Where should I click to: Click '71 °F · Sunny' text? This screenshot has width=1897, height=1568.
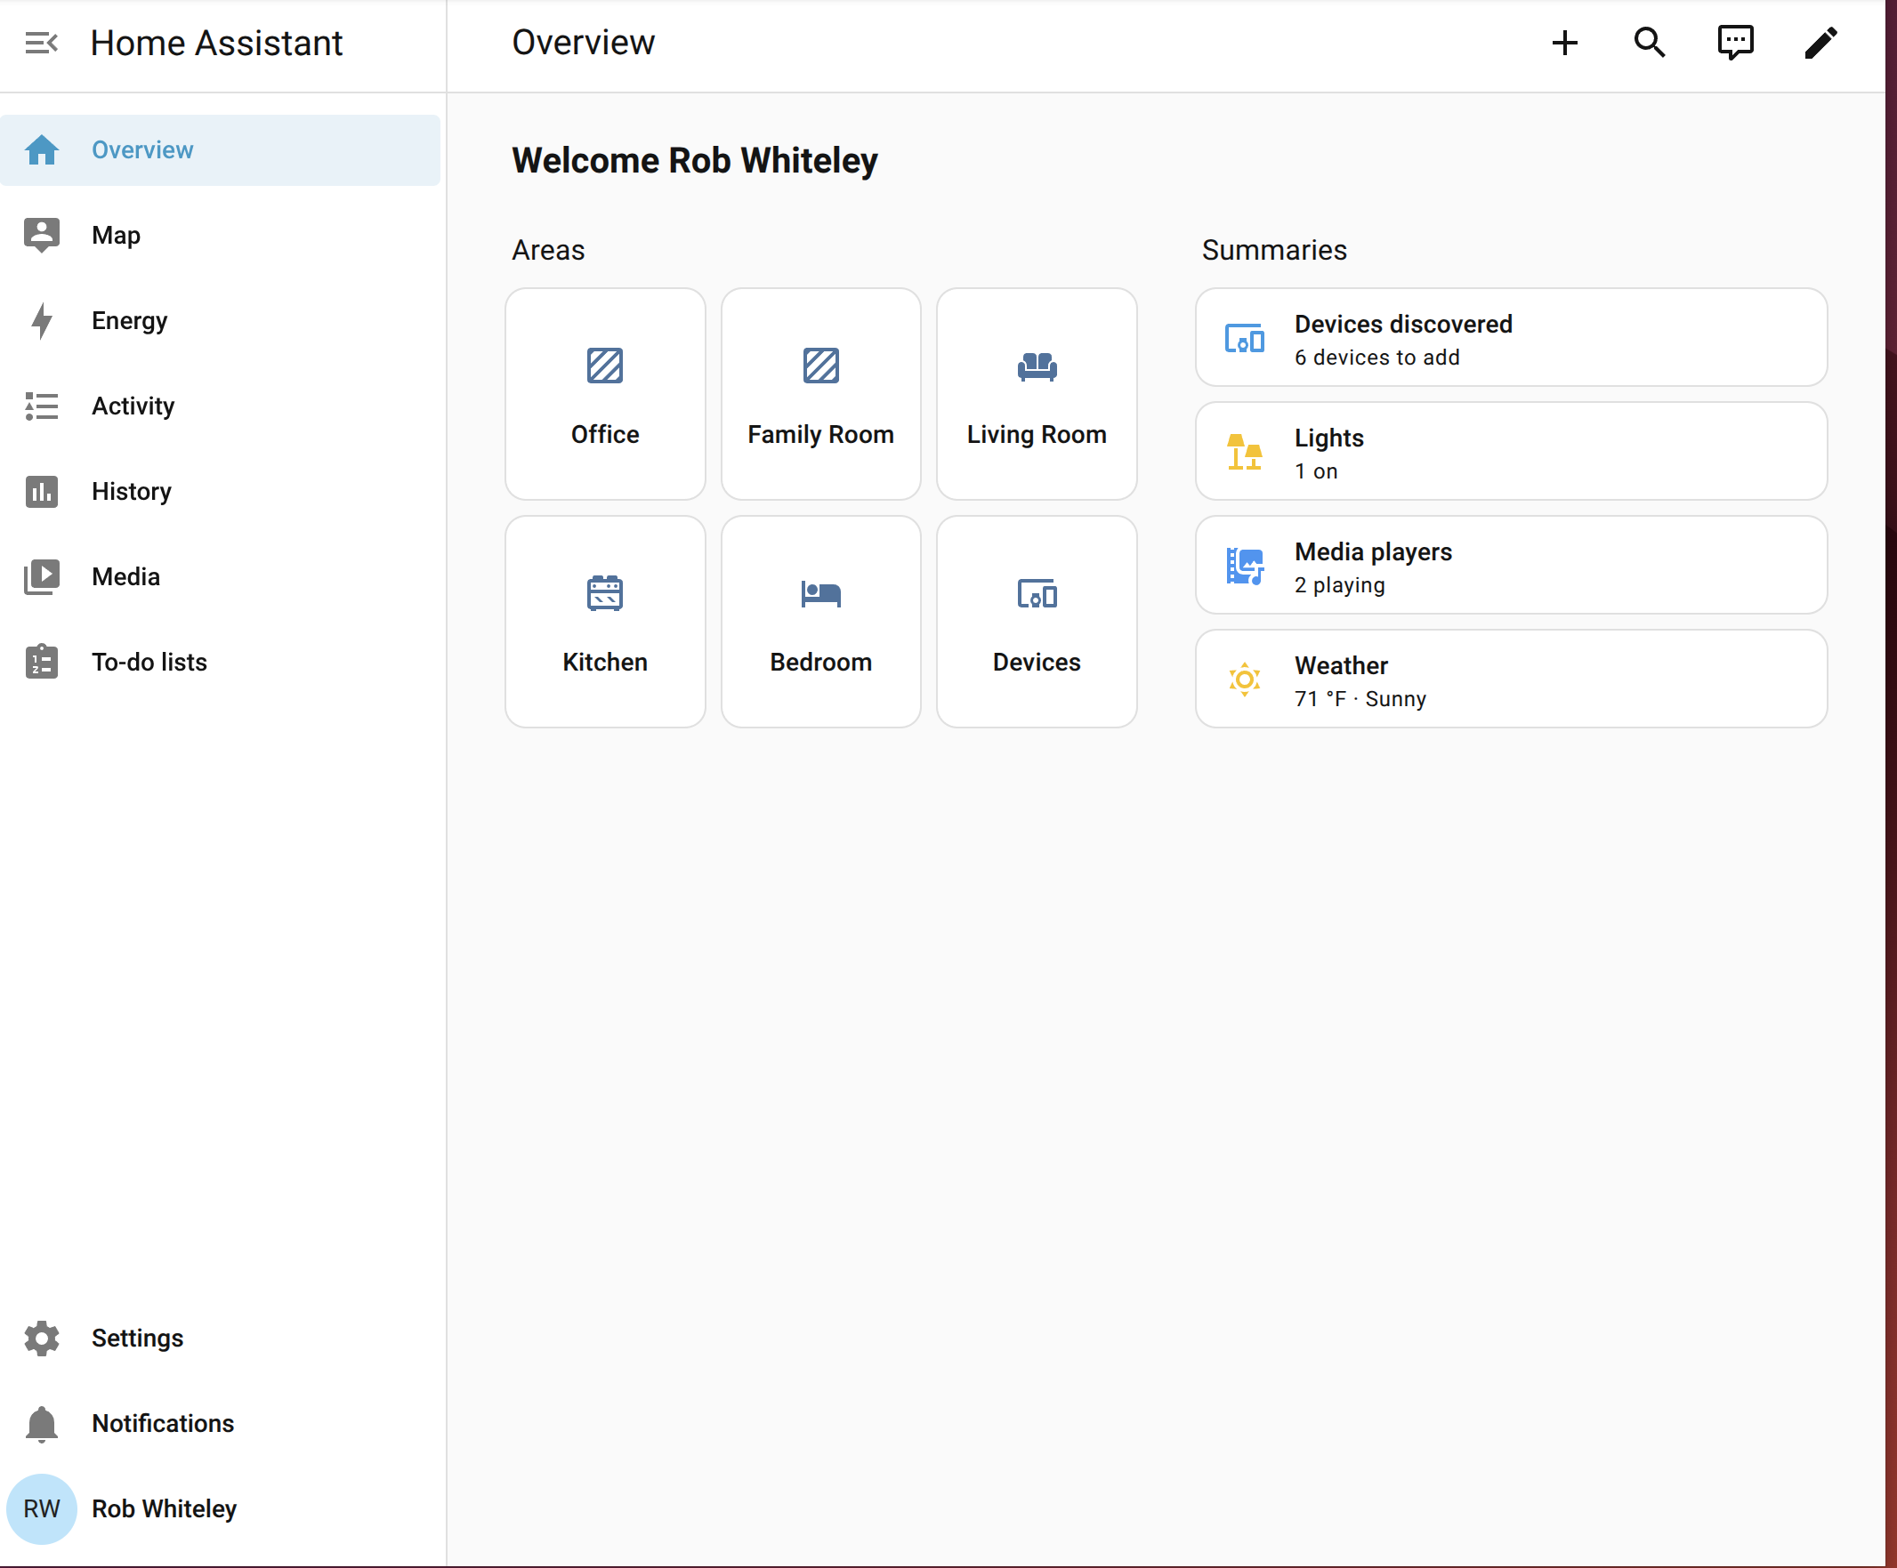[1360, 699]
